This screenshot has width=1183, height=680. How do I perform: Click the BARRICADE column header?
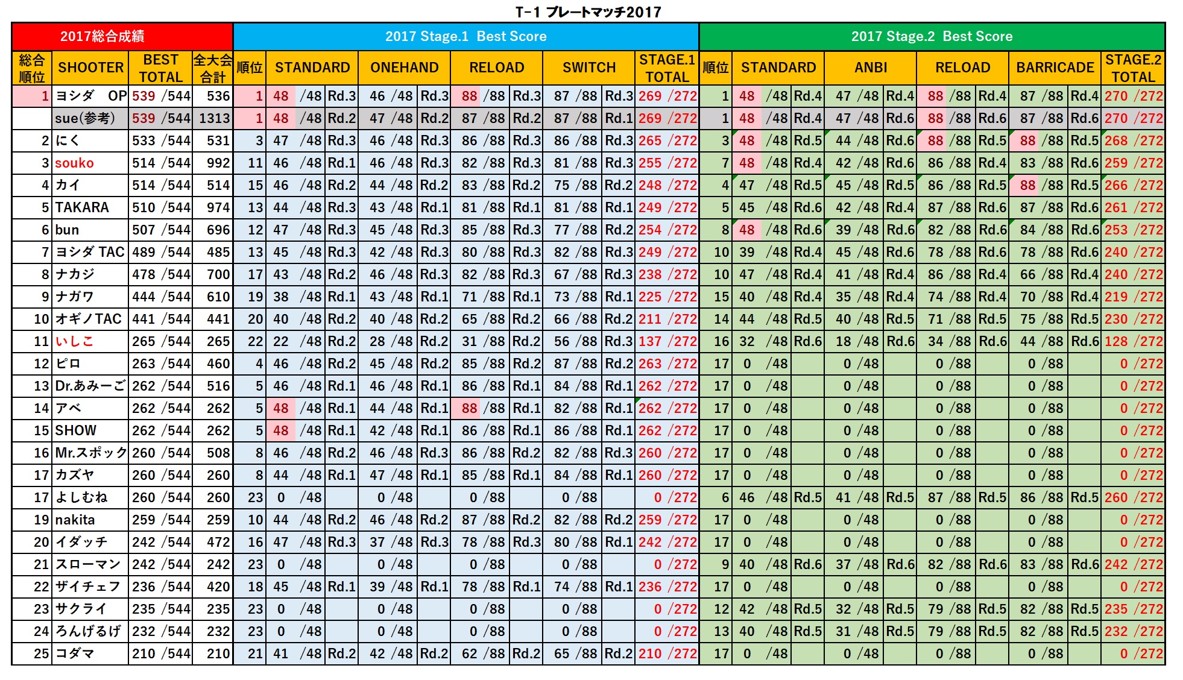pos(1055,68)
